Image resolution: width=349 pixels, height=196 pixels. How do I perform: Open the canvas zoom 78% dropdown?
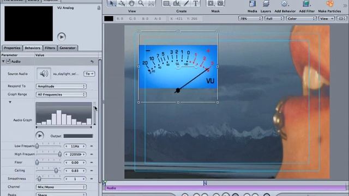click(250, 19)
